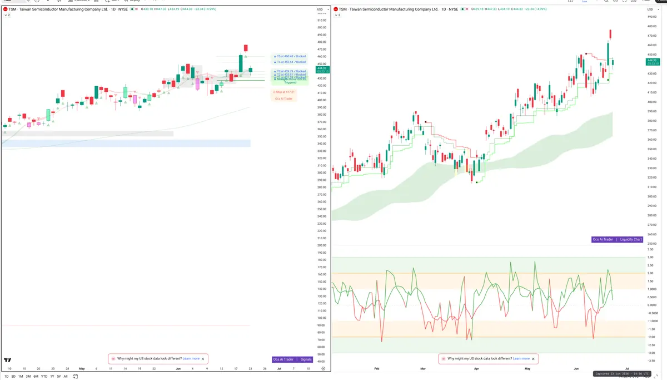
Task: Click the TSM red symbol logo, right chart
Action: tap(336, 9)
